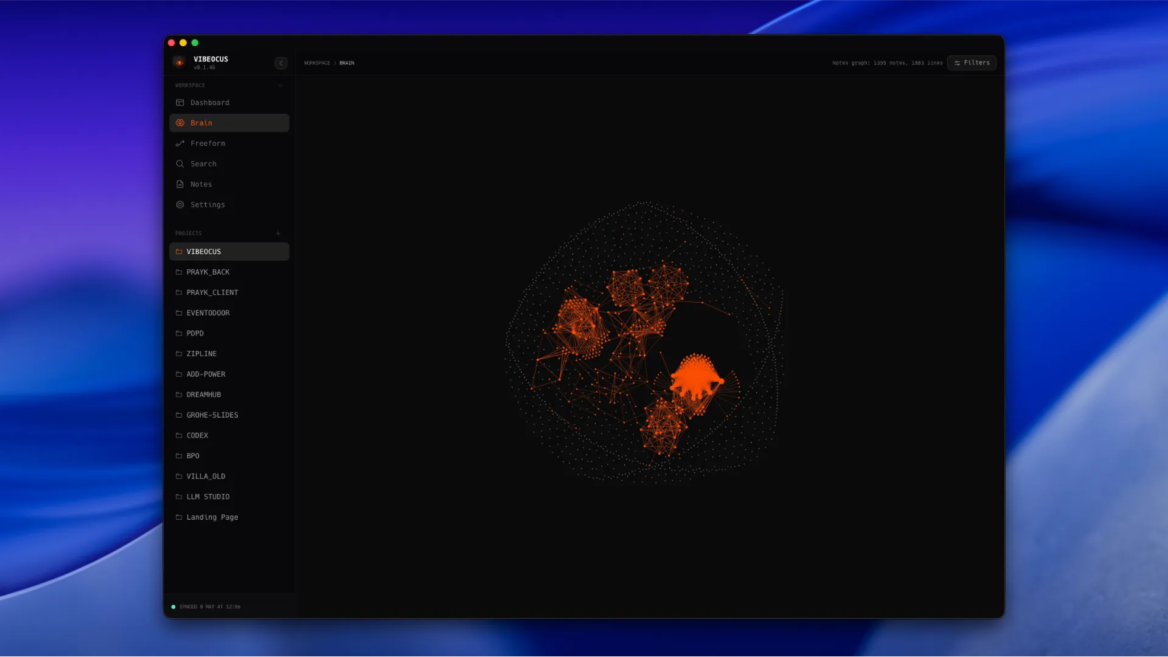The height and width of the screenshot is (657, 1168).
Task: Click the ZIPLINE folder icon
Action: point(179,354)
